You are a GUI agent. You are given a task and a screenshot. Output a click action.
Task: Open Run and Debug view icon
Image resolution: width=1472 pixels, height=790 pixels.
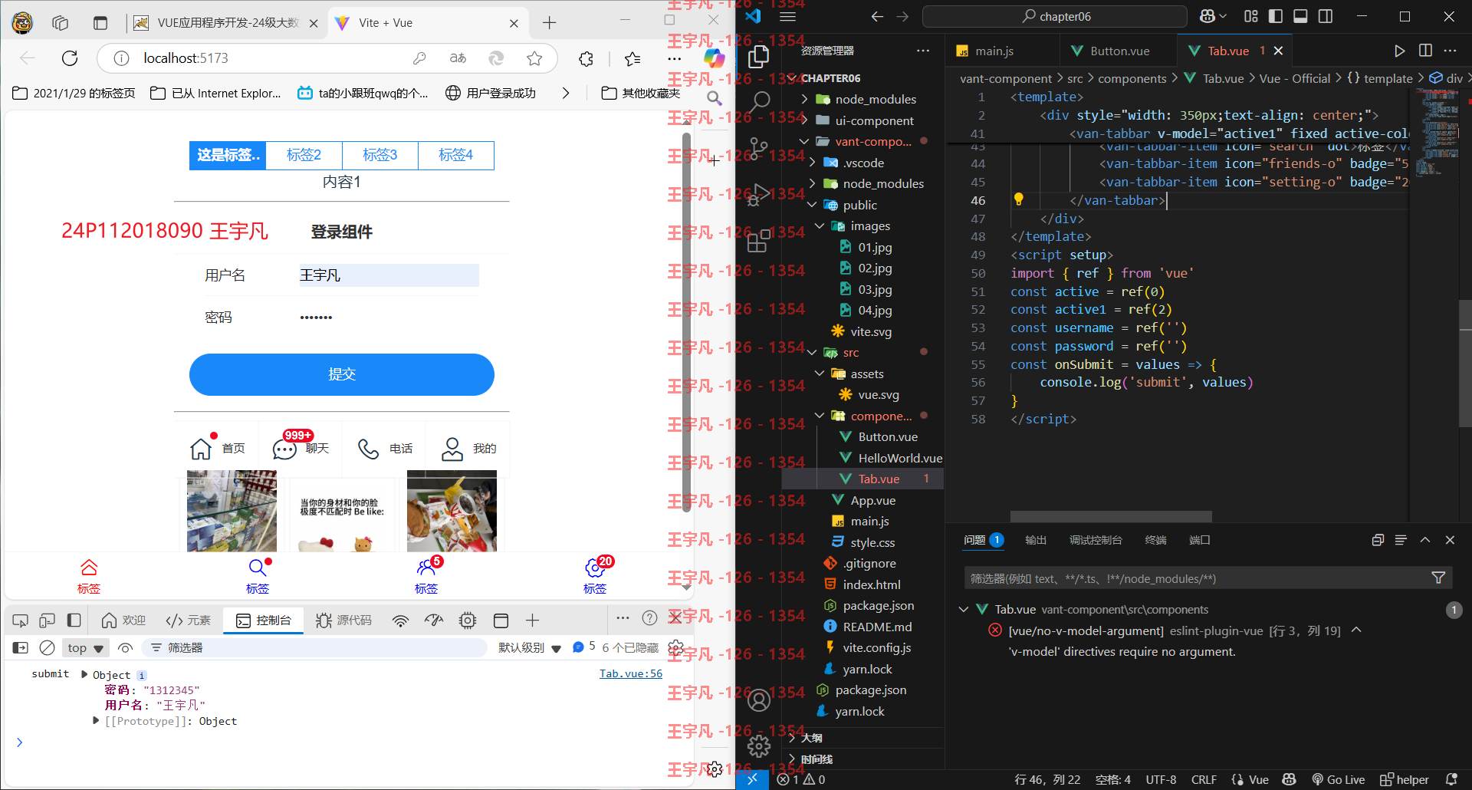click(x=758, y=195)
